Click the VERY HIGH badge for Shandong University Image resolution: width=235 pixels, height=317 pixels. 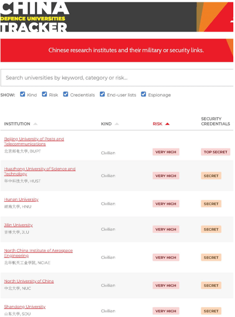tap(166, 311)
